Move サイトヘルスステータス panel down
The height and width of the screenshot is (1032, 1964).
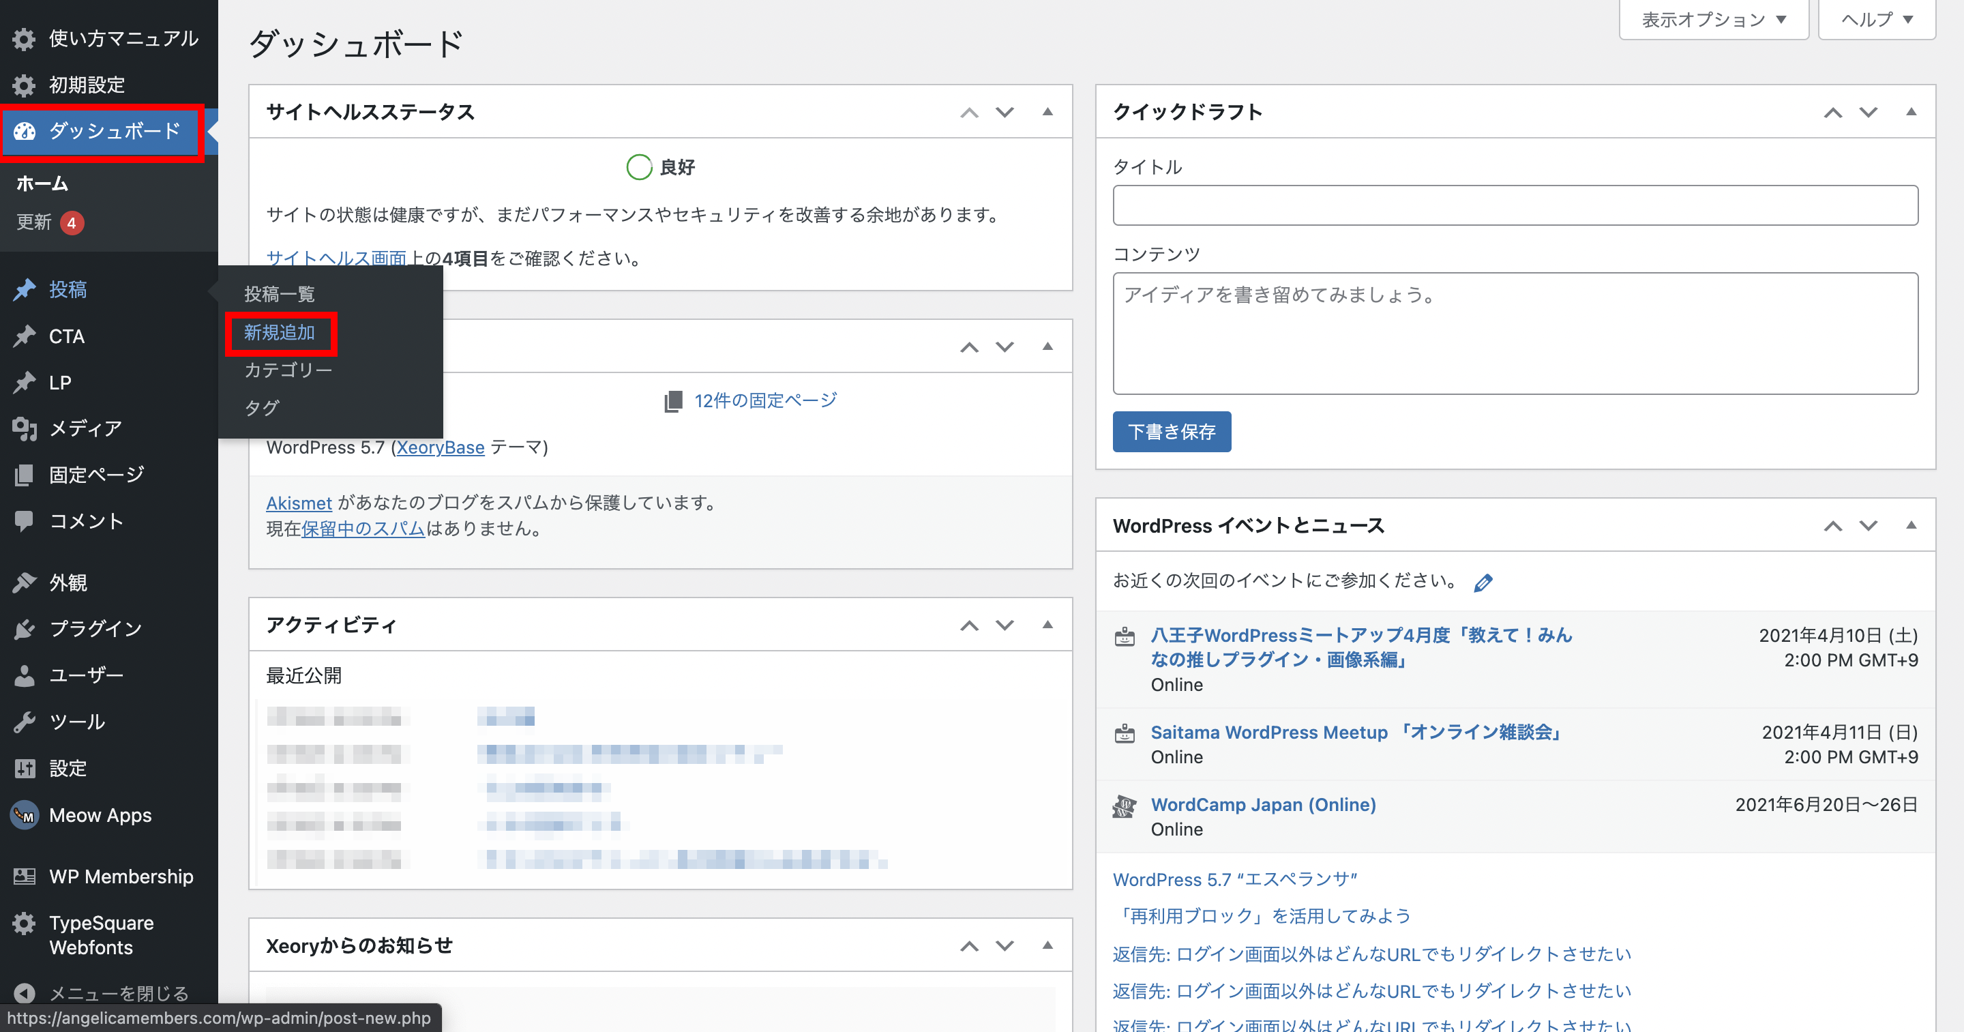coord(1005,113)
